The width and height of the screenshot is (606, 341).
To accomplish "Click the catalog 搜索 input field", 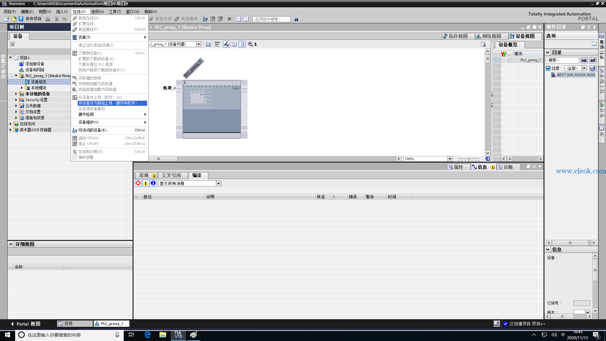I will 562,60.
